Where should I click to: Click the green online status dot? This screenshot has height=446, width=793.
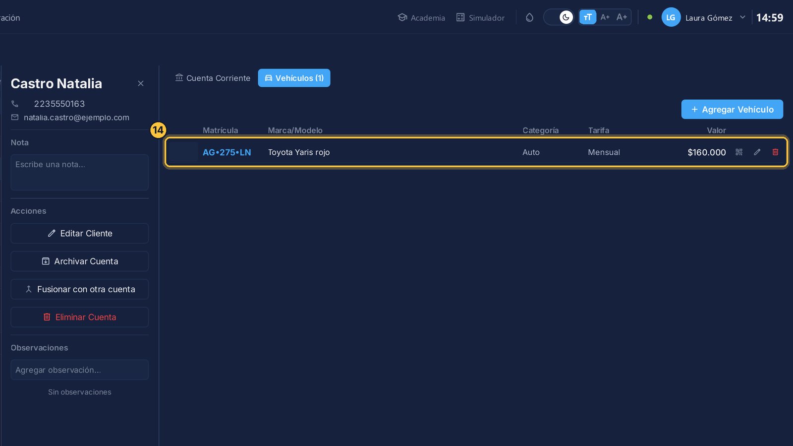pyautogui.click(x=650, y=17)
